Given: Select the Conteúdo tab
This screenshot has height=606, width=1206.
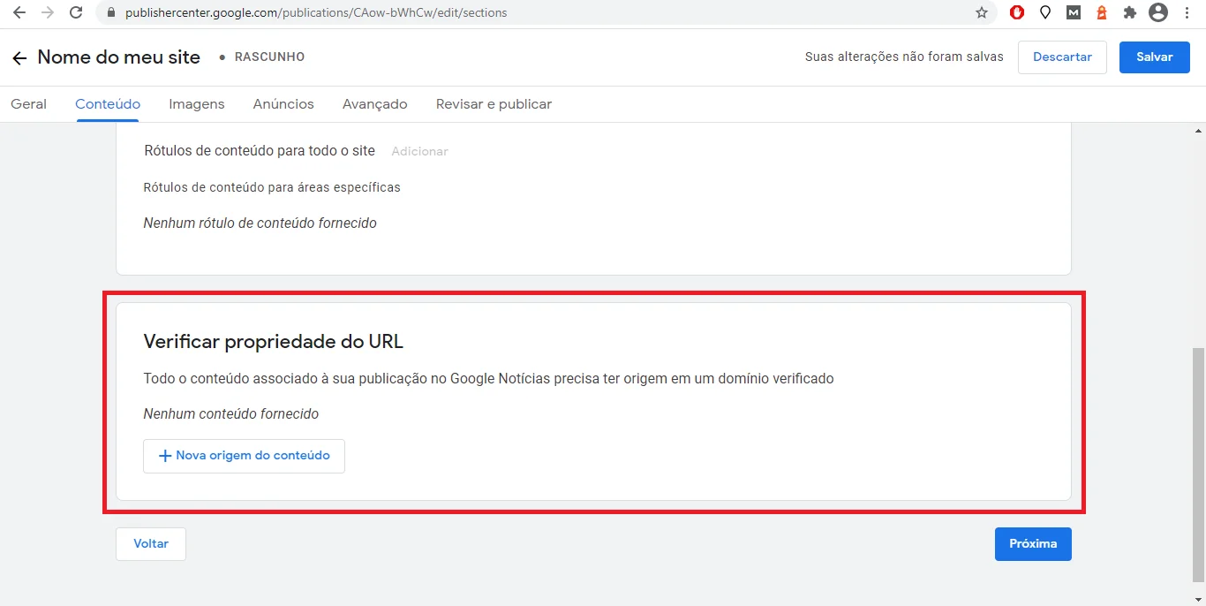Looking at the screenshot, I should 108,104.
